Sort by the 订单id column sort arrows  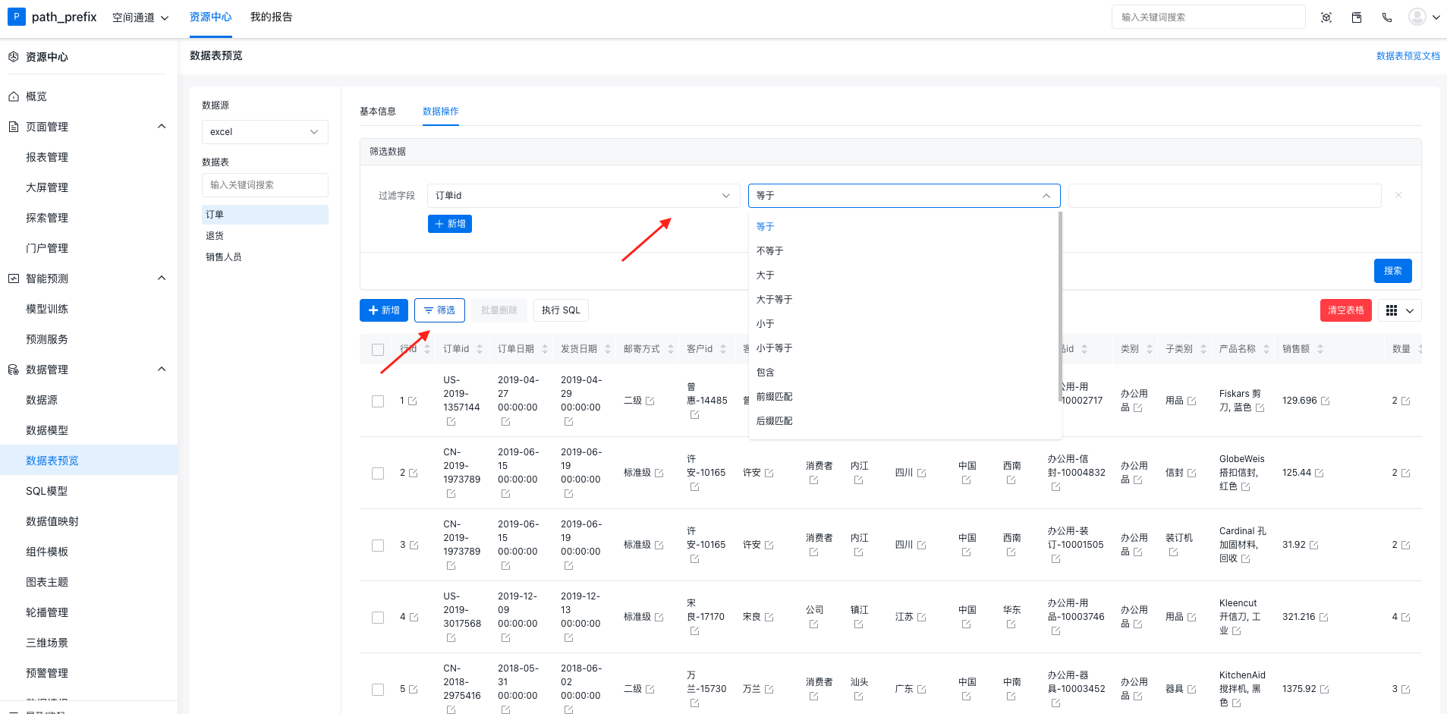coord(480,349)
